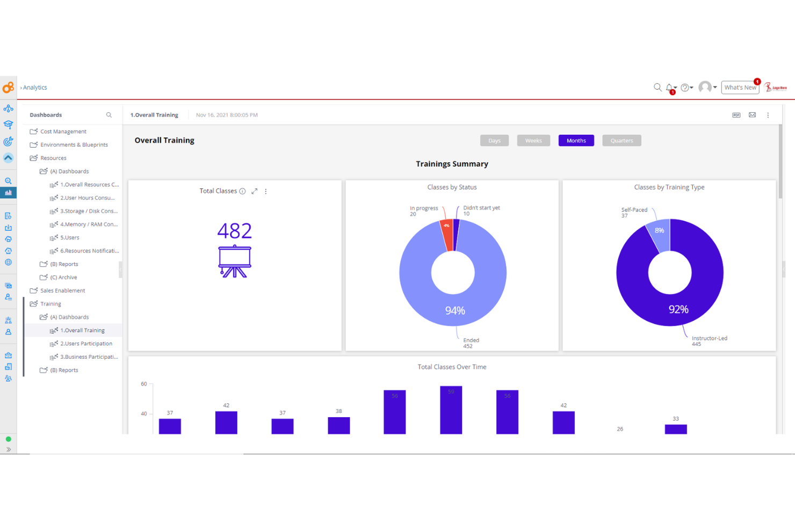Open the 2.Users Participation dashboard
This screenshot has height=530, width=795.
87,343
